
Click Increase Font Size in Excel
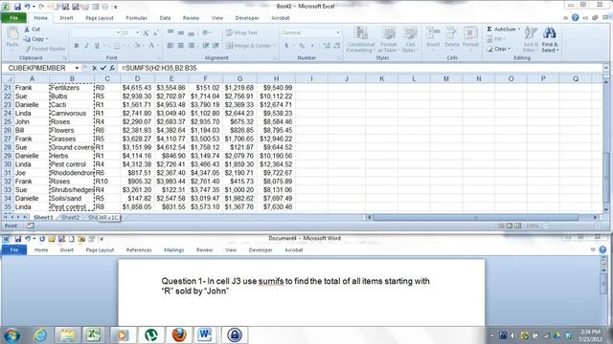pos(146,32)
